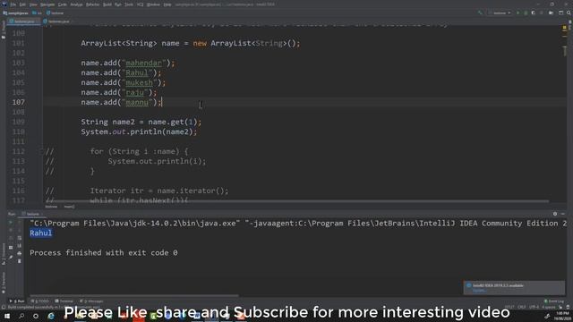Click line number 107 in the gutter

point(18,102)
